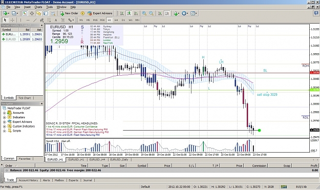Switch chart to M15 timeframe
320x190 pixels.
(x=95, y=20)
